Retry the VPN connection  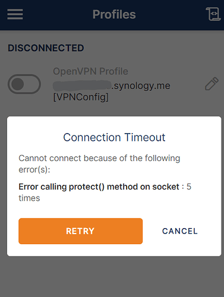coord(80,231)
